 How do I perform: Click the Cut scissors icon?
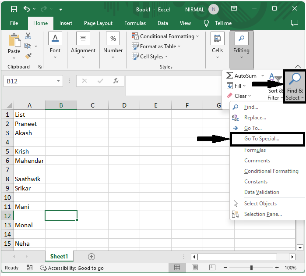28,36
